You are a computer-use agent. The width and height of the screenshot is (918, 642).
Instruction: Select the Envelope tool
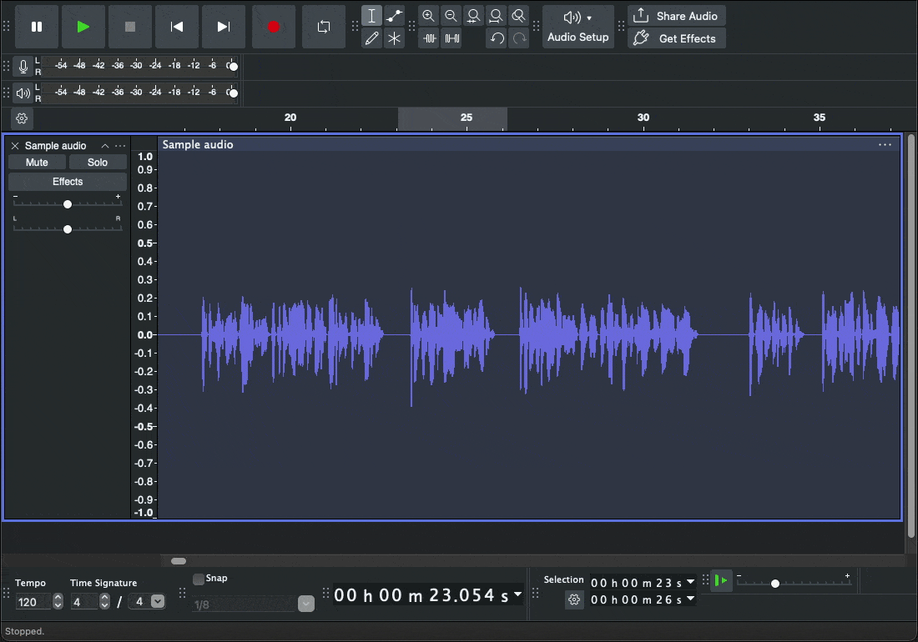(394, 16)
